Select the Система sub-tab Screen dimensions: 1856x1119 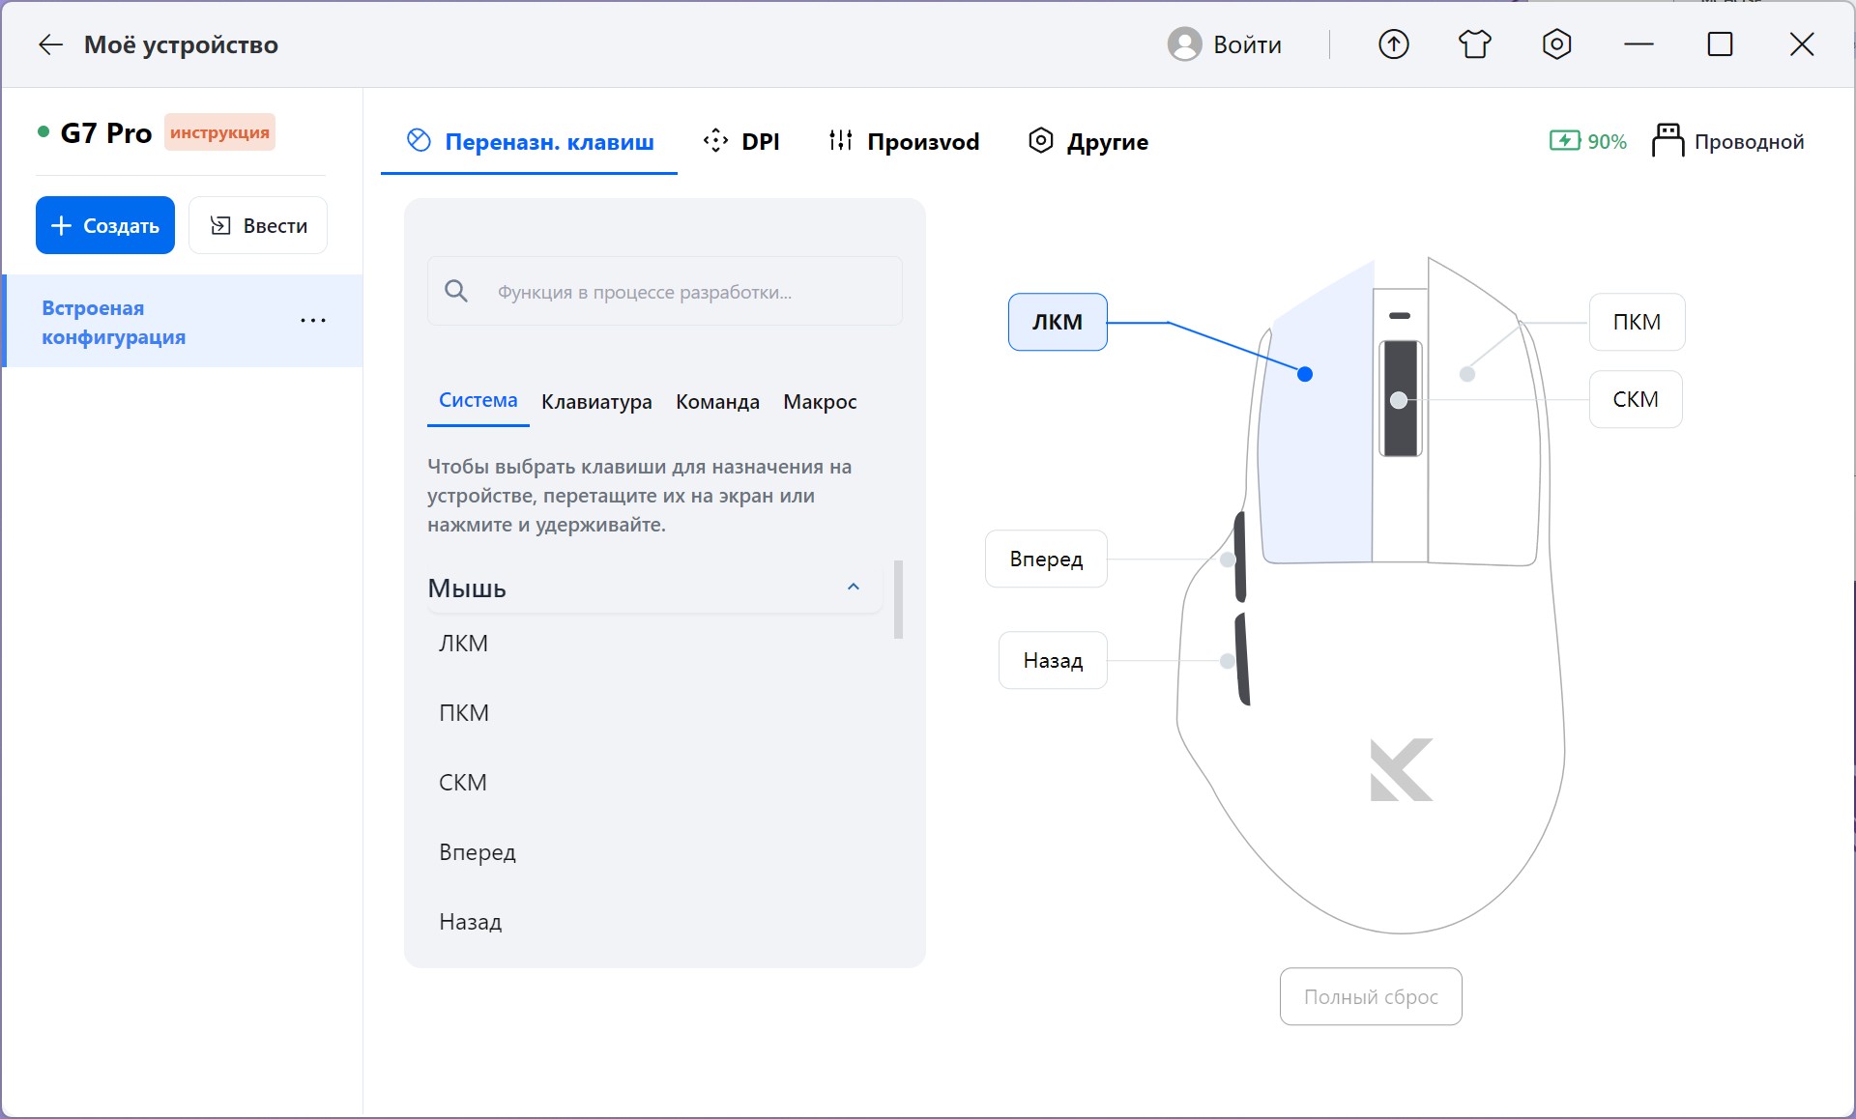point(478,401)
